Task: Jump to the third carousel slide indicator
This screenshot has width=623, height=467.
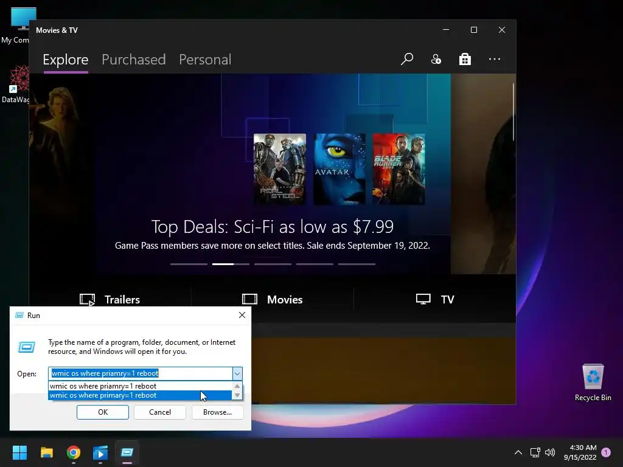Action: click(273, 264)
